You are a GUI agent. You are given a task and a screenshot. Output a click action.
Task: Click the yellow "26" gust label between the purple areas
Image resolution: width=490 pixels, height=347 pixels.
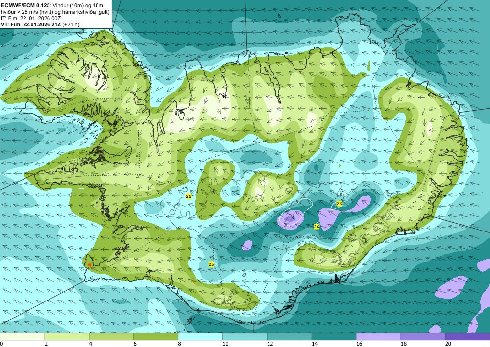click(317, 227)
